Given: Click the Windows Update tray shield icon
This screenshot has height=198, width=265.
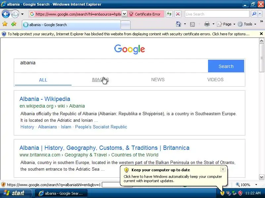Looking at the screenshot, I should pyautogui.click(x=222, y=193).
